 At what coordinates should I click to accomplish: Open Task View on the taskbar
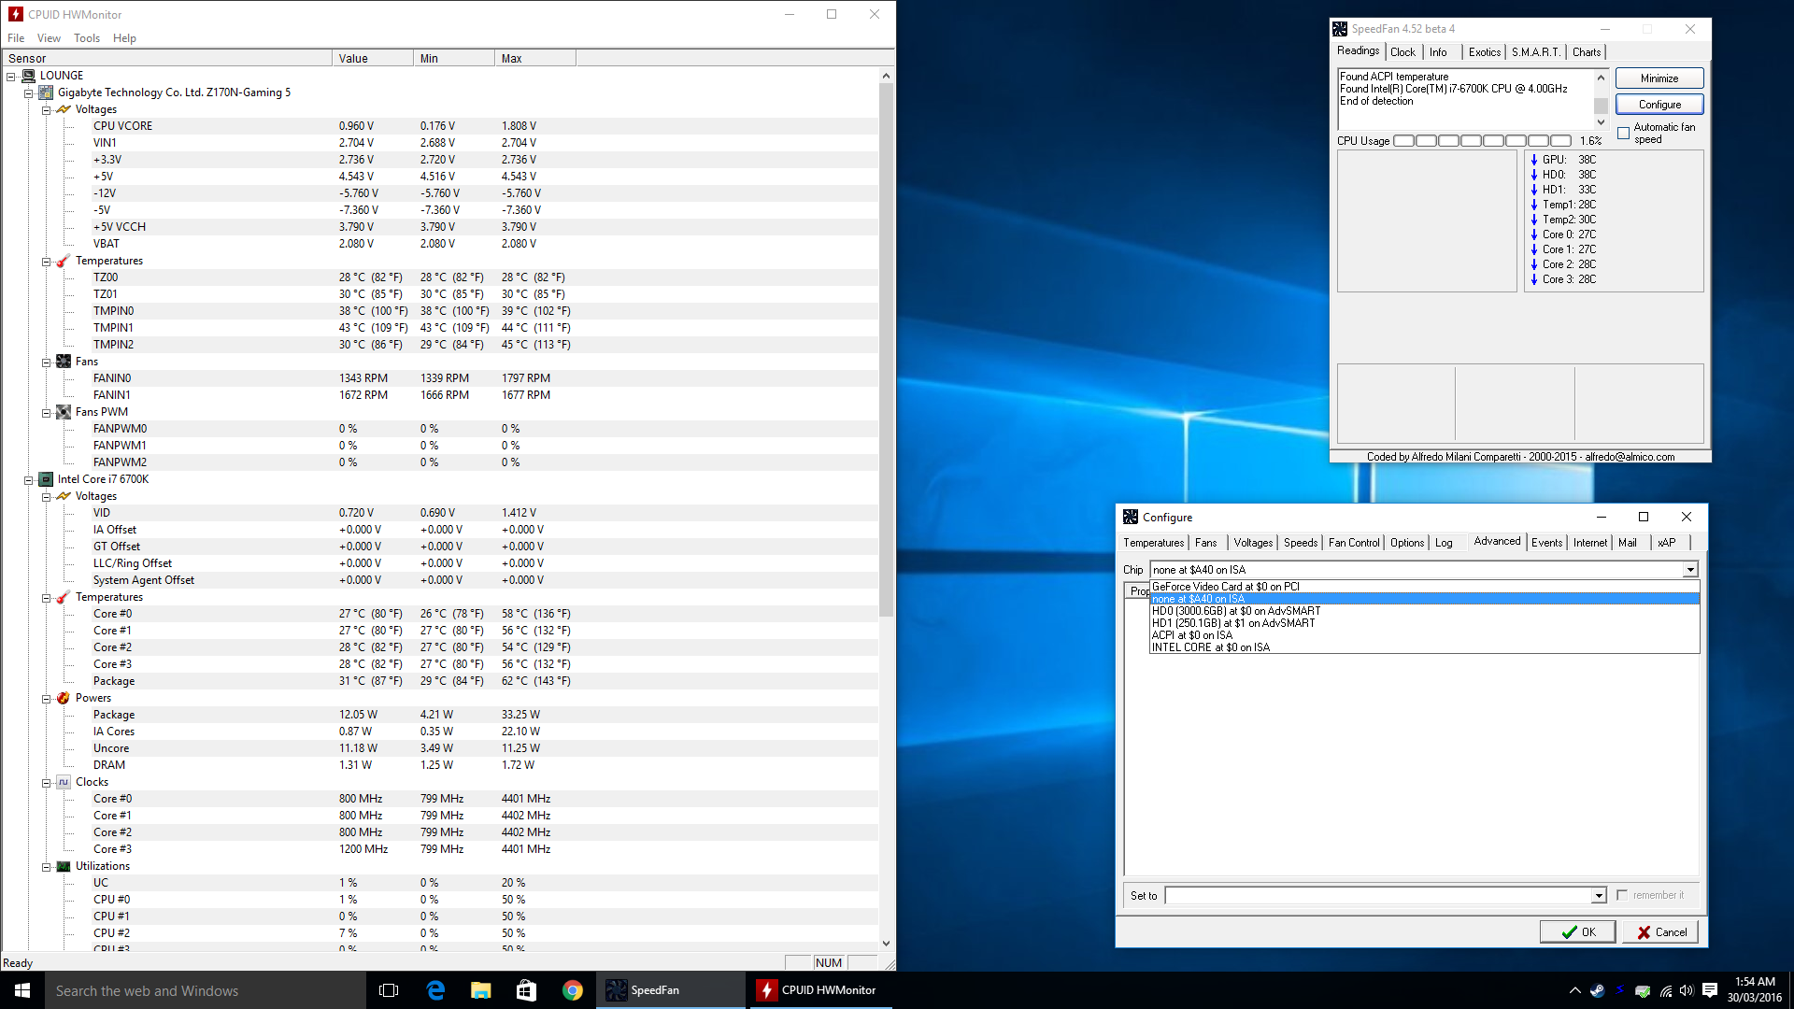[x=389, y=990]
